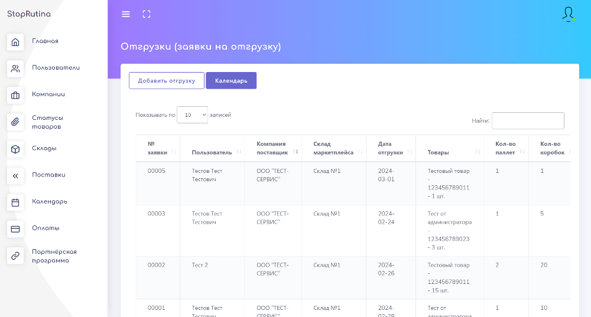Click shipment date 2024-02-24

[x=387, y=218]
